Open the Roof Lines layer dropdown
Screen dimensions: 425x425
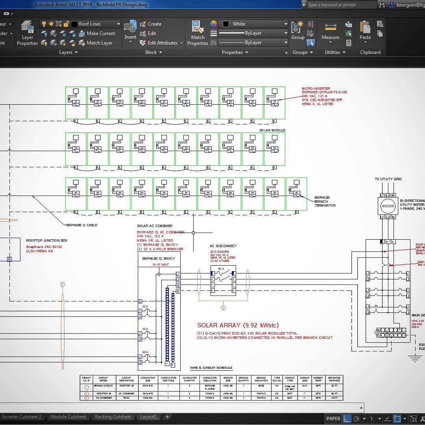pos(118,24)
